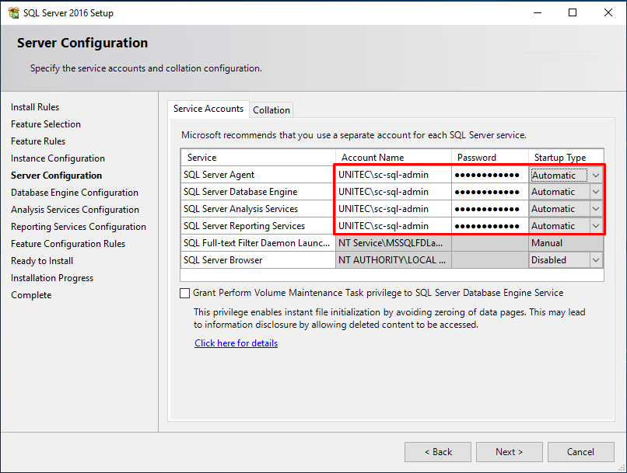Open Startup Type dropdown for SQL Server Browser

[596, 260]
